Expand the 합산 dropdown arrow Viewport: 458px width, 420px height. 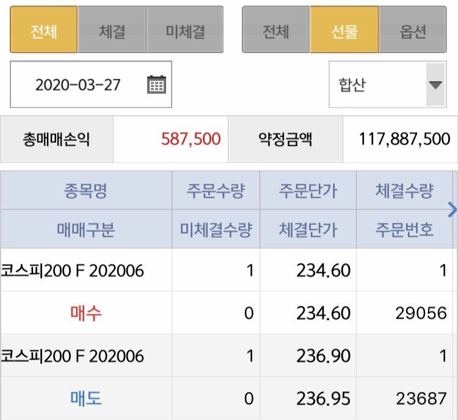tap(435, 84)
